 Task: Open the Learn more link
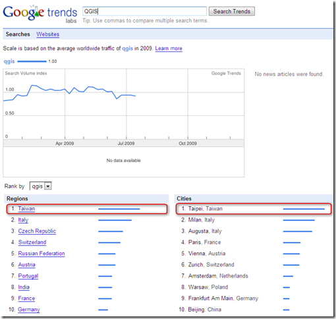(169, 48)
